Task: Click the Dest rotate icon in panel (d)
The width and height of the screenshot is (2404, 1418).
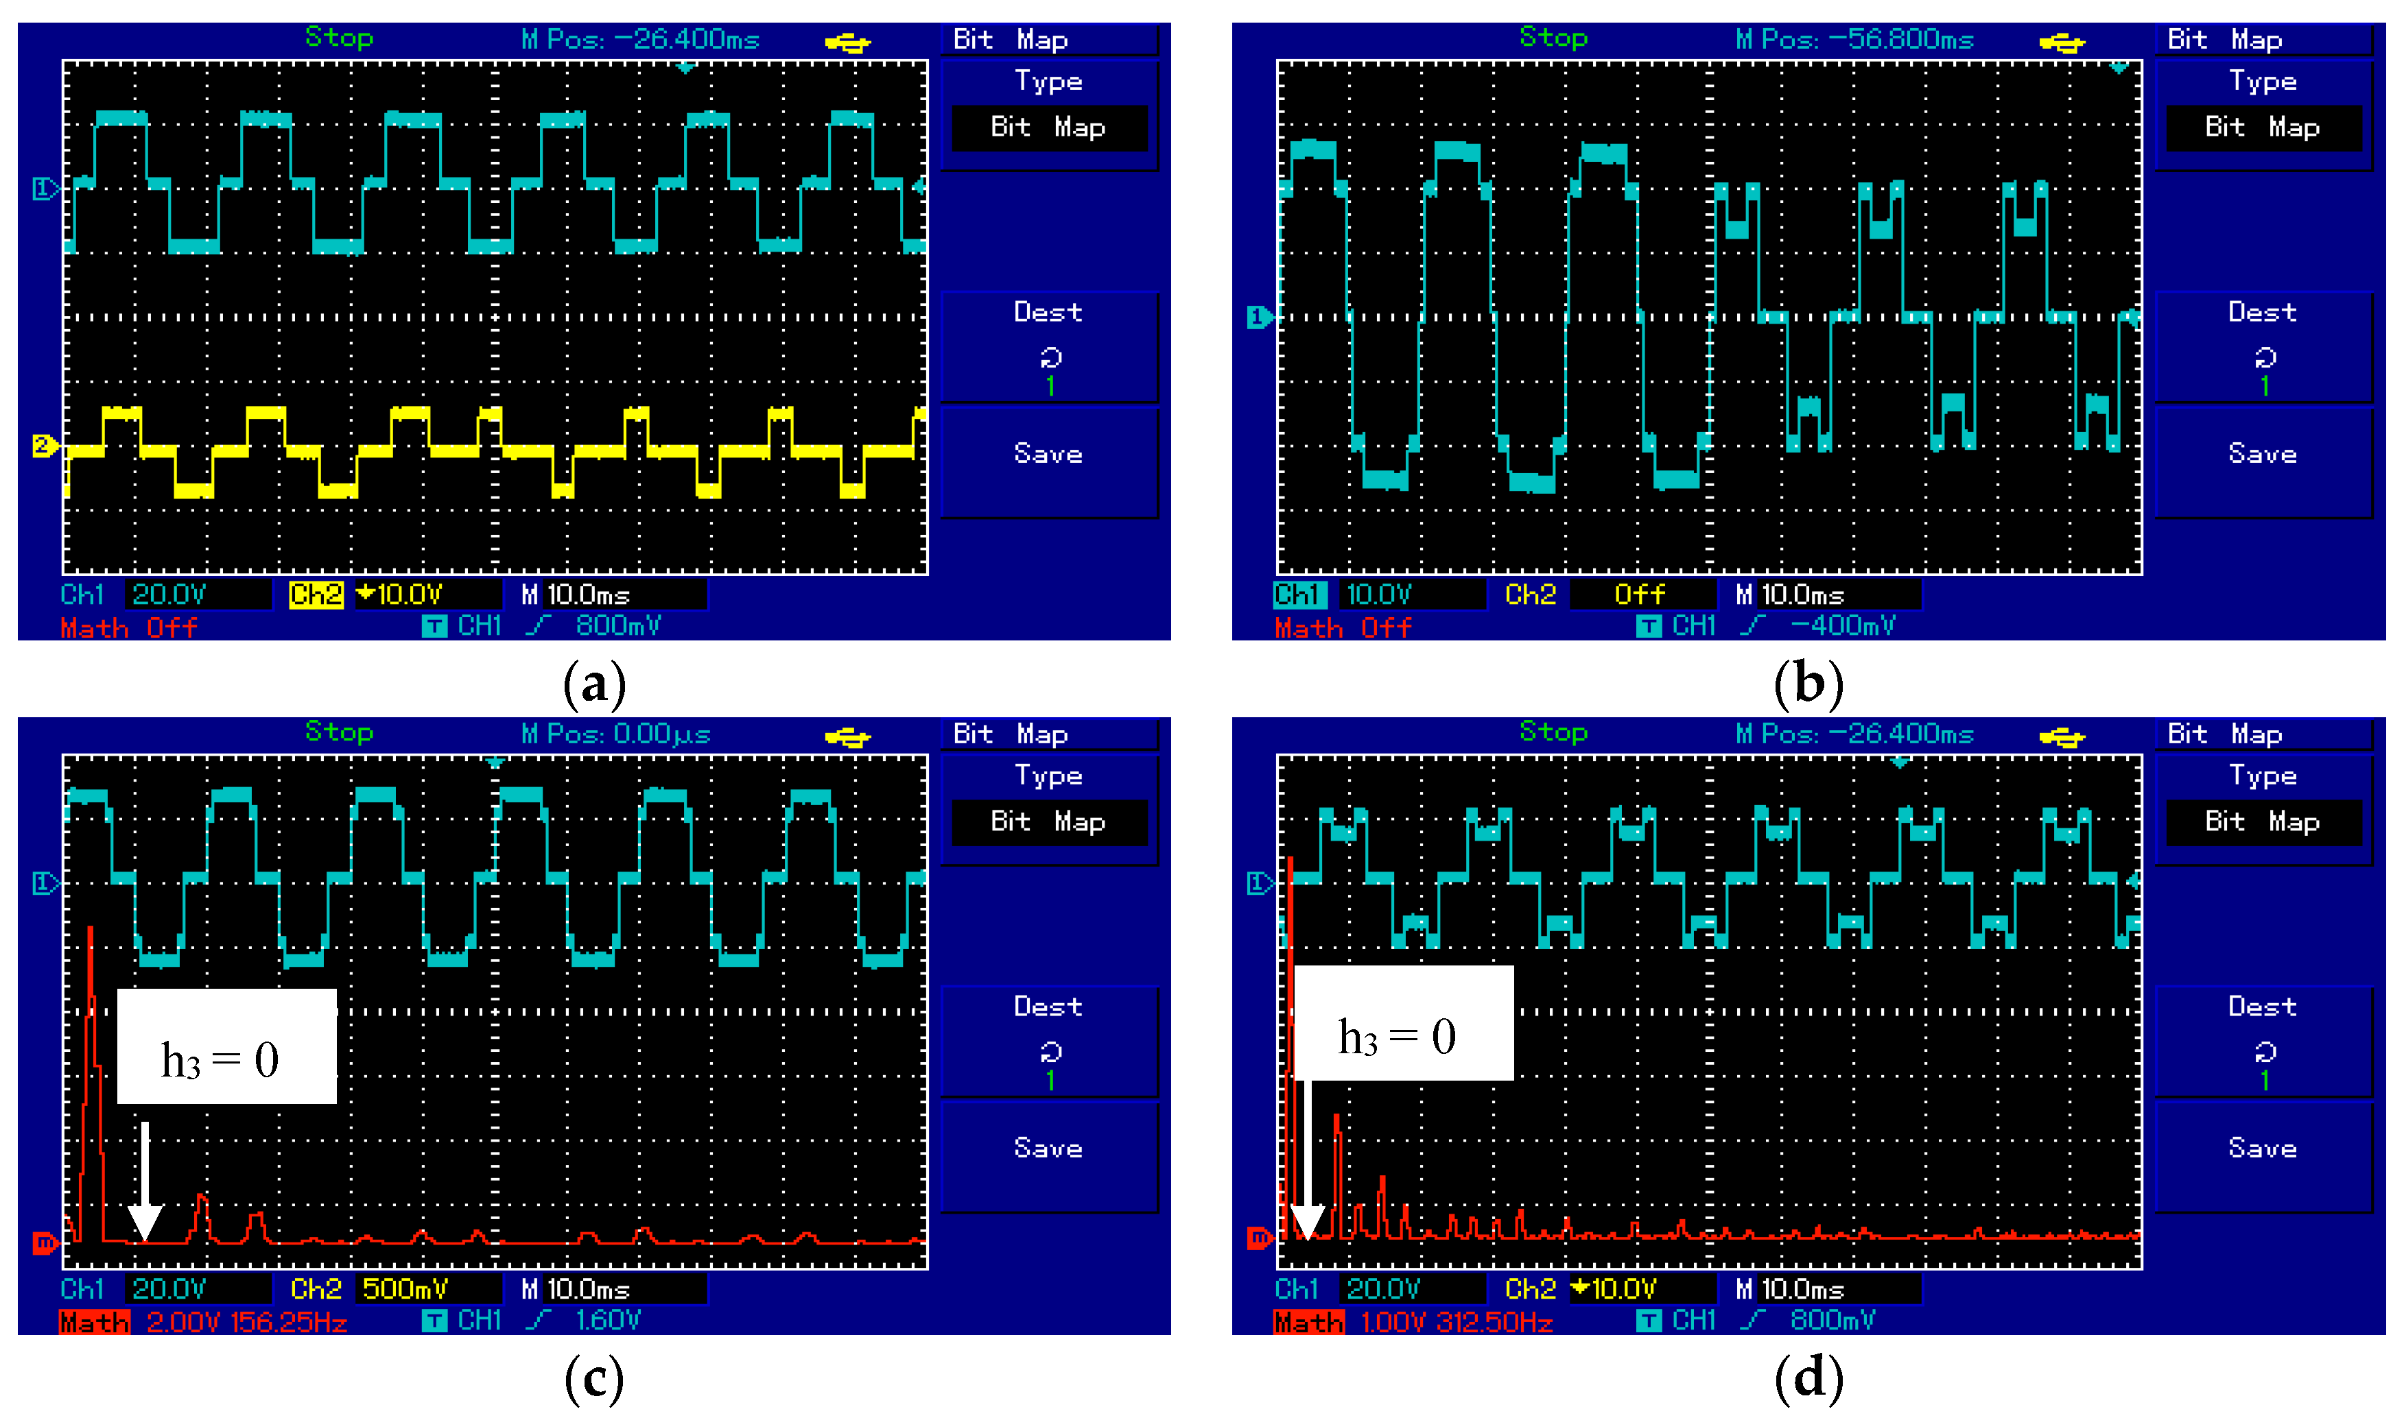Action: 2263,1052
